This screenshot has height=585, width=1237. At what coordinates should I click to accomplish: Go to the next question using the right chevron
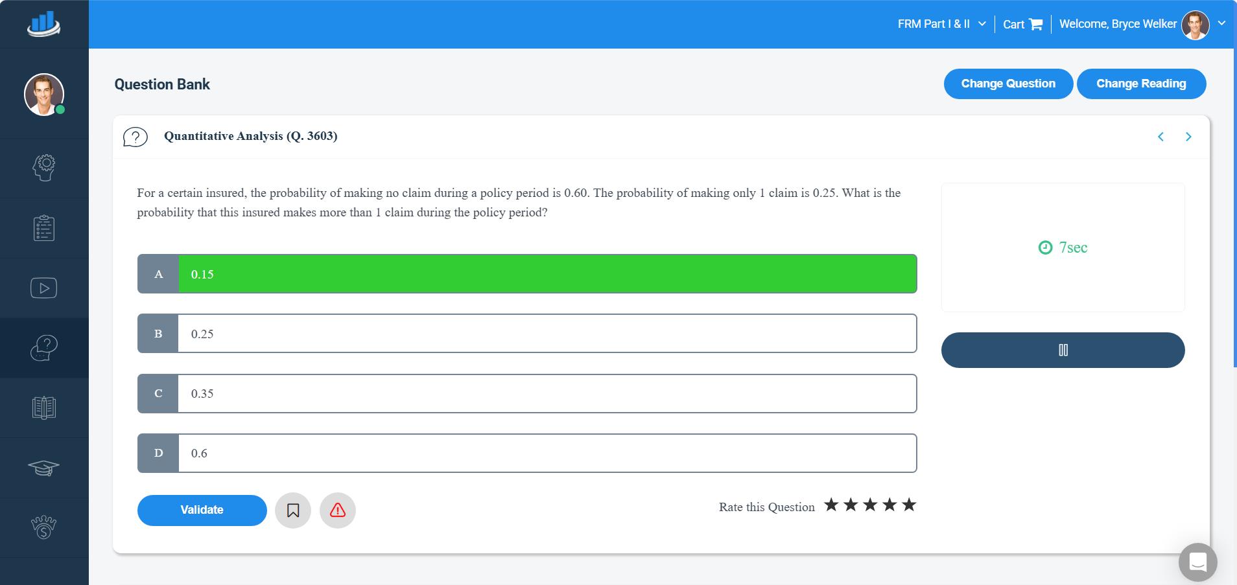1187,136
